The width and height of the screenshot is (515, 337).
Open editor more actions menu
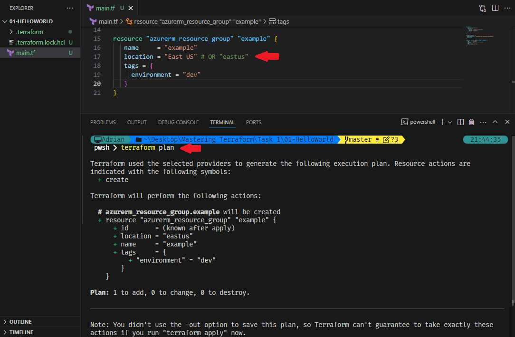tap(507, 8)
